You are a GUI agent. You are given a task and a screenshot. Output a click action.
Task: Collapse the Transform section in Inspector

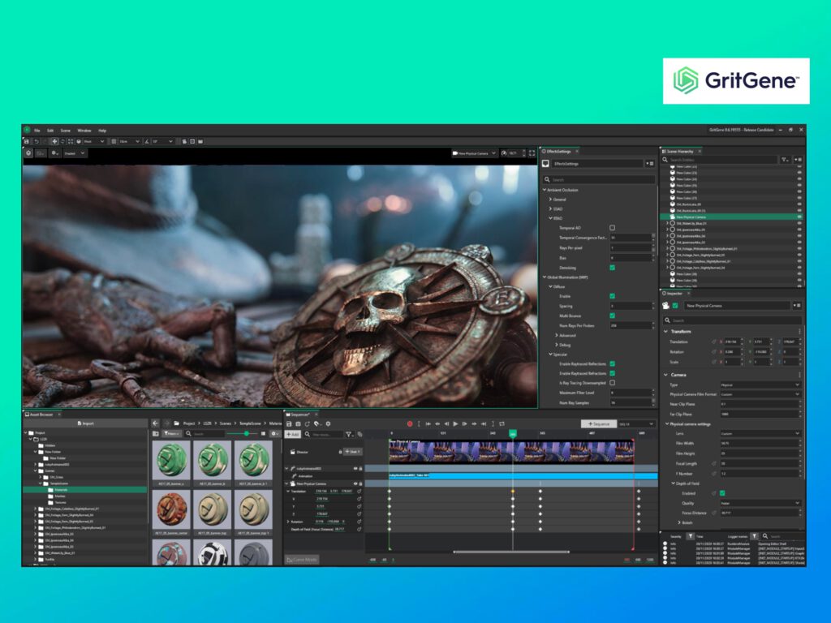(x=666, y=332)
